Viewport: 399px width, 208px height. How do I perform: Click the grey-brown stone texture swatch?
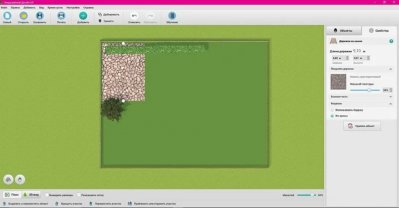point(338,82)
